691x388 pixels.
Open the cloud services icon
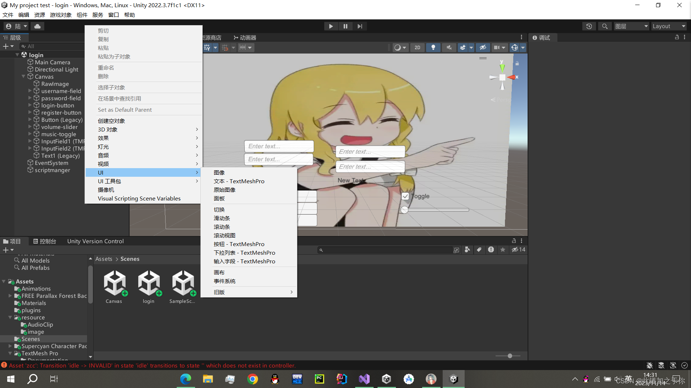pos(37,26)
